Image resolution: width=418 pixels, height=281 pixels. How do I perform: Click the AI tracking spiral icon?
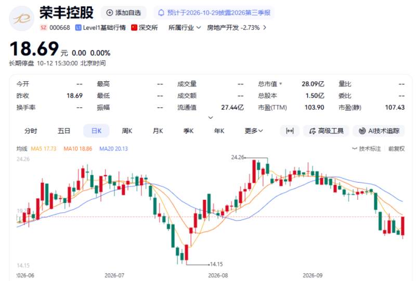pyautogui.click(x=362, y=131)
